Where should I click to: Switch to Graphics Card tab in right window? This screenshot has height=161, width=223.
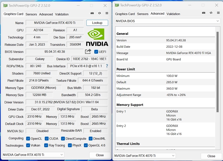point(125,14)
